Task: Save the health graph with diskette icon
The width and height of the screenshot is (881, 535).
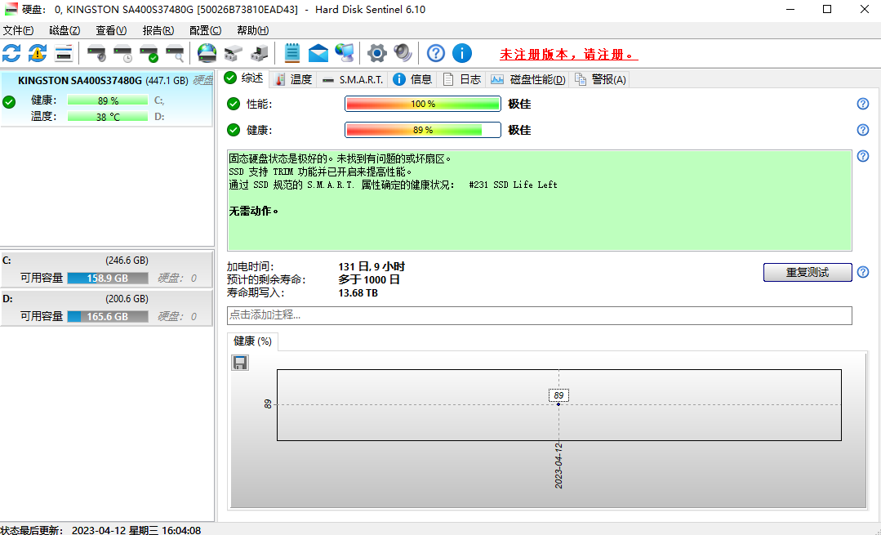Action: [239, 362]
